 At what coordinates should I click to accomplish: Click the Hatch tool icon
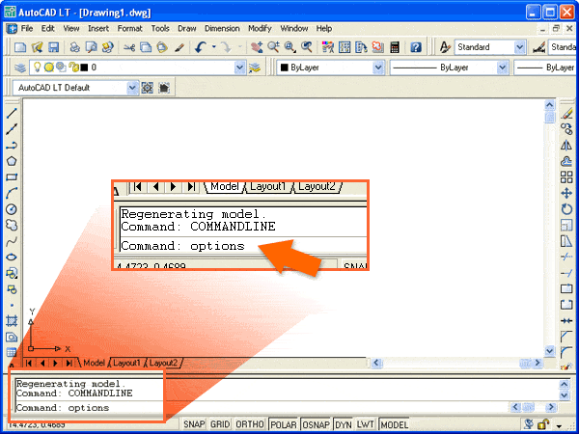pos(12,319)
